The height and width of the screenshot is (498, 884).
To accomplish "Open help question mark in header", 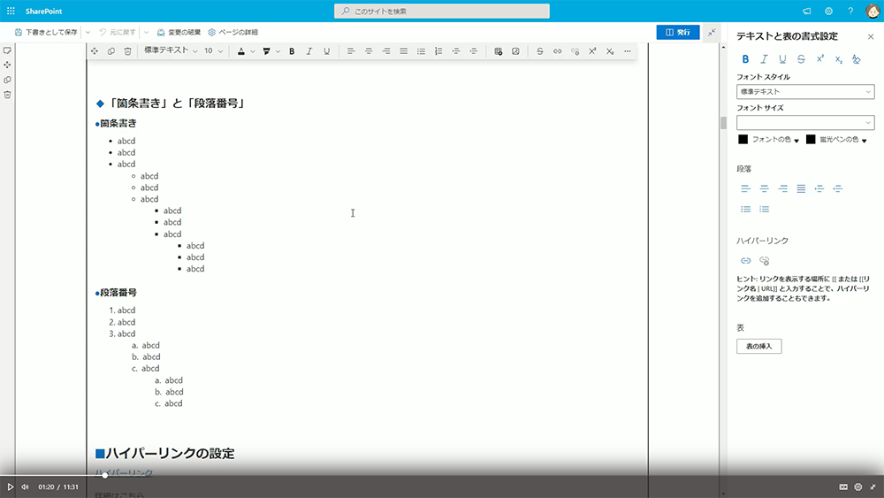I will coord(850,11).
